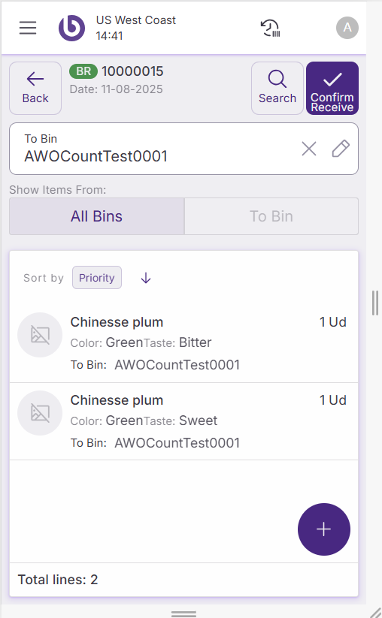Screen dimensions: 382x618
Task: Click the purple app logo icon
Action: [72, 28]
